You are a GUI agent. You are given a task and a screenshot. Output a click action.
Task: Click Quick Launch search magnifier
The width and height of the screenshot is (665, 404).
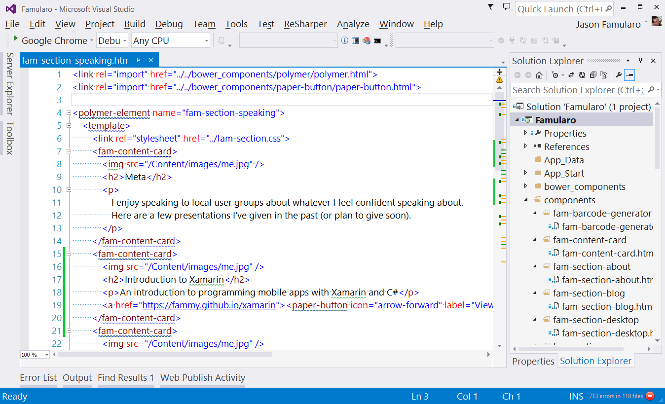point(609,9)
